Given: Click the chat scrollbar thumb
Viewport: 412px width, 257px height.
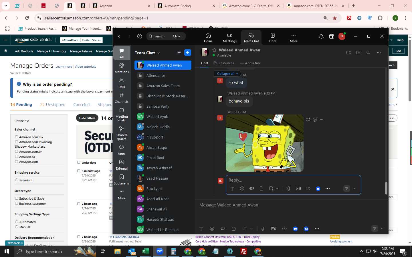Looking at the screenshot, I should click(386, 188).
